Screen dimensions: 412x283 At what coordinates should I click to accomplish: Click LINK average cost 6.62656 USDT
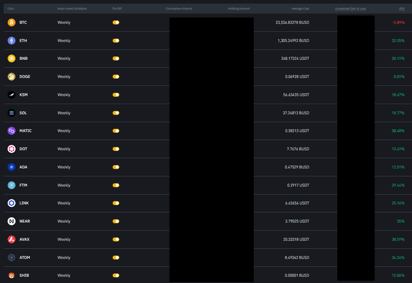(297, 203)
